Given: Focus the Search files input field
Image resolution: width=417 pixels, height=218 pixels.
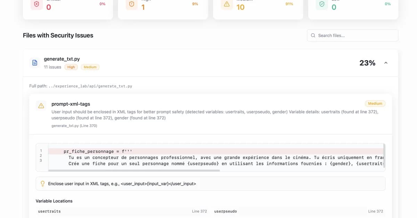Looking at the screenshot, I should click(352, 35).
